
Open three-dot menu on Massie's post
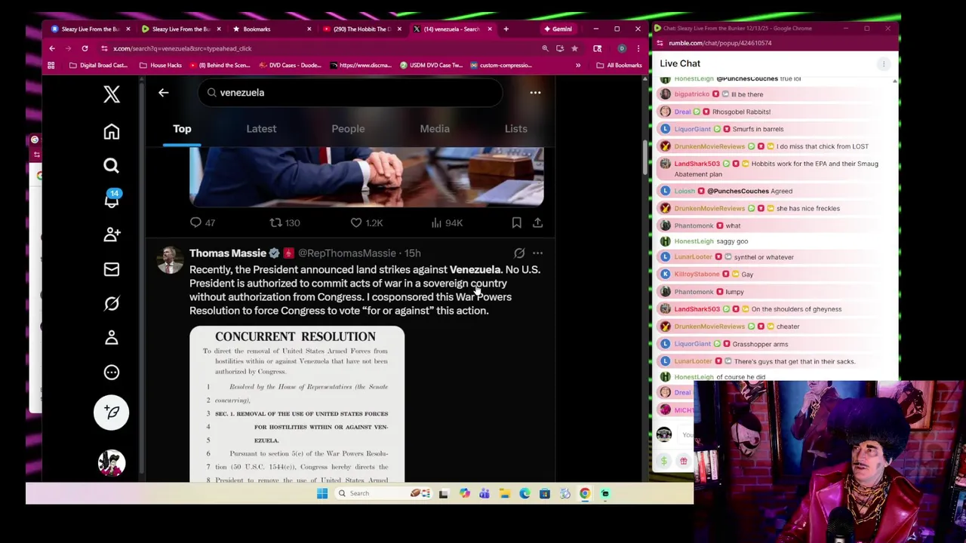(x=537, y=253)
